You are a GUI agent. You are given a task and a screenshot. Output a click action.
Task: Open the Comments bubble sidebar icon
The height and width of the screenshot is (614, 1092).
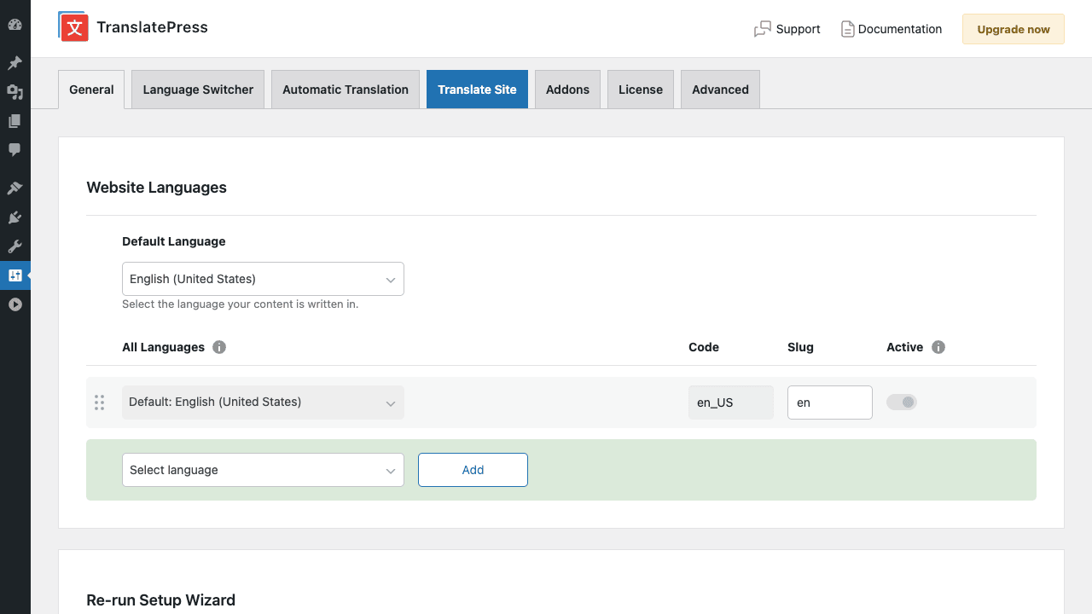(15, 150)
